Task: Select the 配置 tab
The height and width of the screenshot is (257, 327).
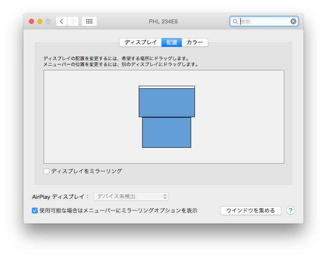Action: [x=171, y=43]
